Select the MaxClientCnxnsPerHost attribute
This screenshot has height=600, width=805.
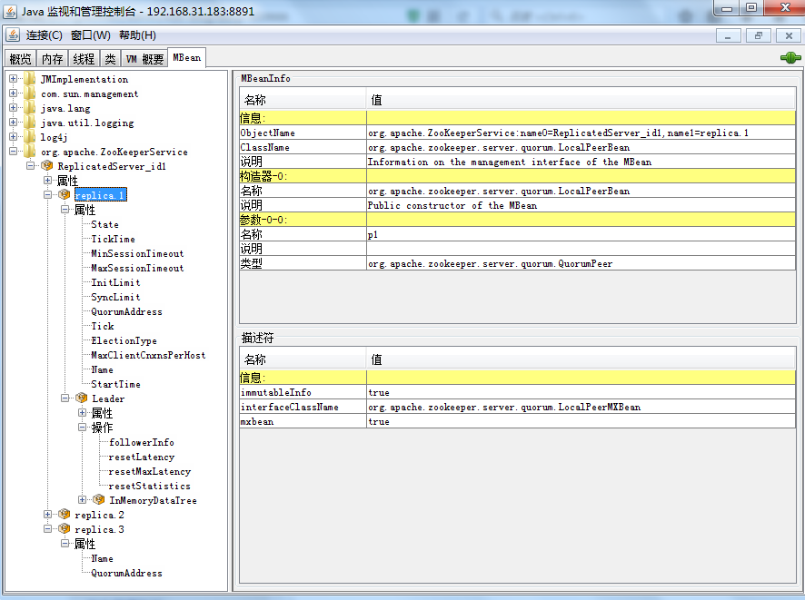coord(148,355)
